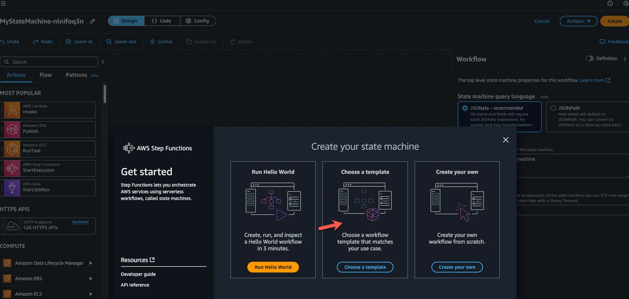Select JSONPath query language

[x=587, y=117]
